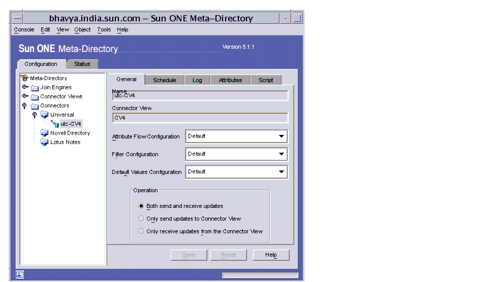Collapse the Connectors tree node

(x=24, y=105)
